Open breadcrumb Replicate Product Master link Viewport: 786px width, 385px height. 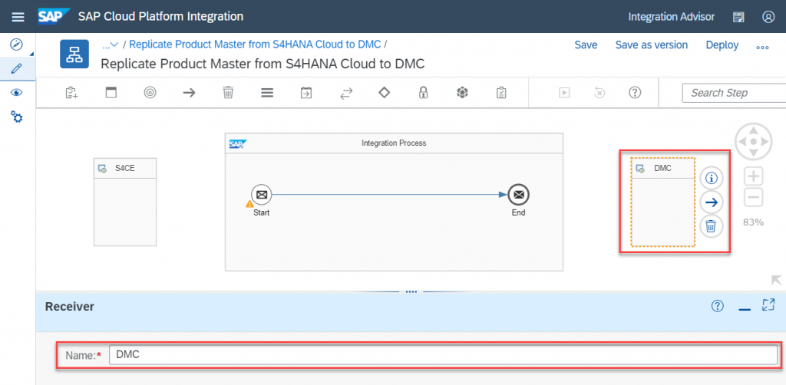(x=255, y=44)
